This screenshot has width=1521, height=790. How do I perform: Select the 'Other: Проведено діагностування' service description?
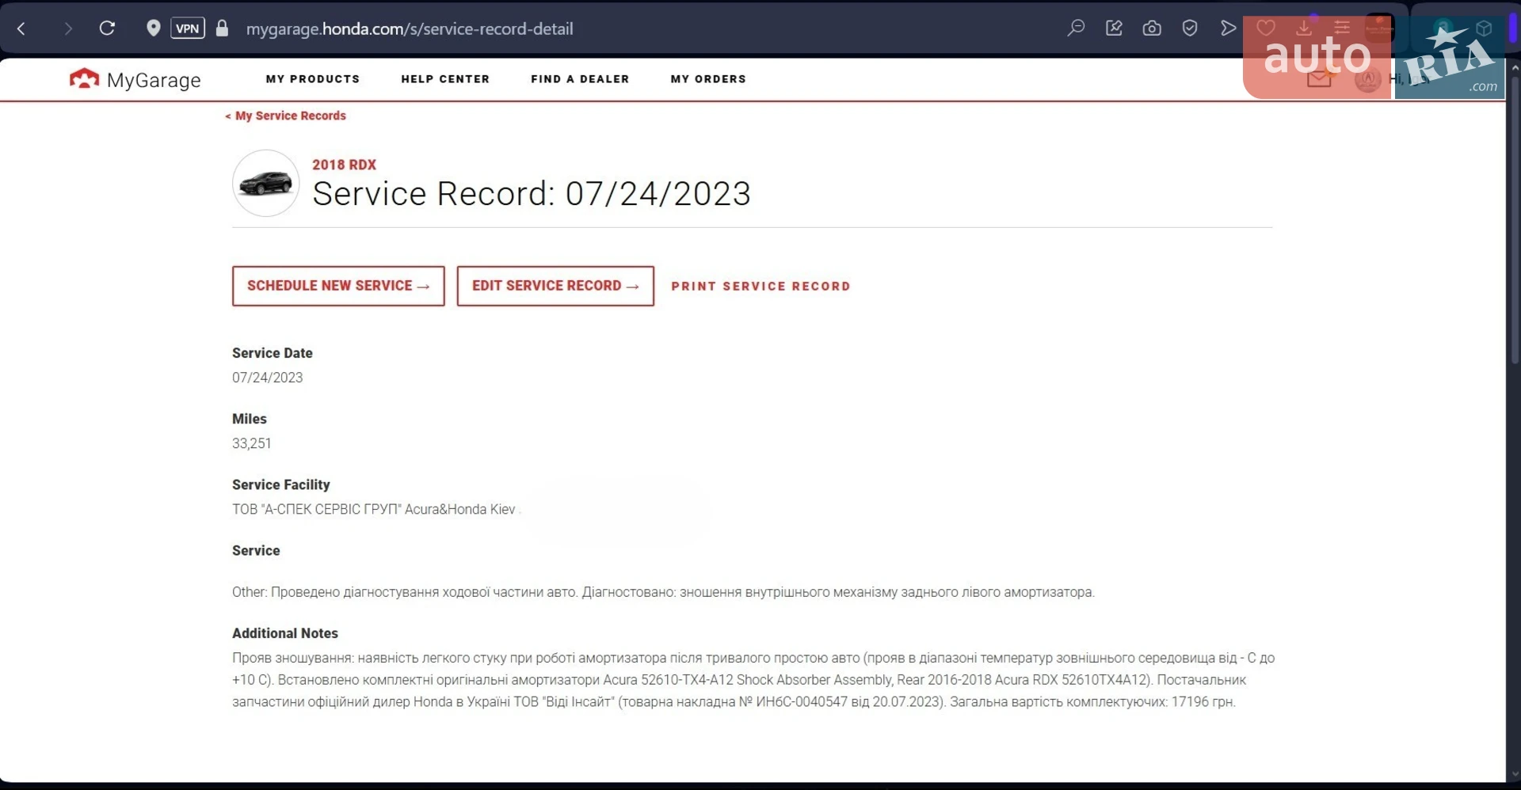[663, 592]
